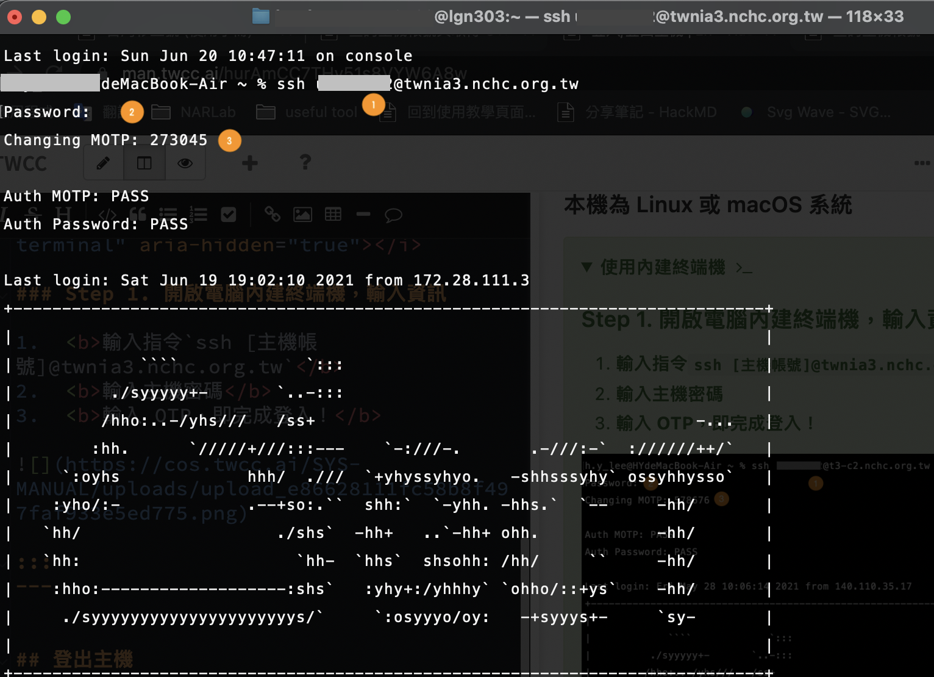Insert bulleted list in HackMD editor
This screenshot has height=677, width=934.
(x=169, y=214)
